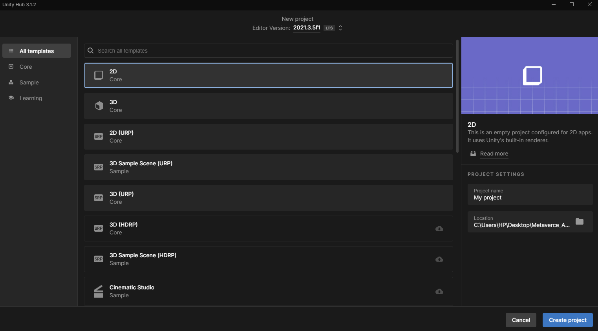
Task: Click the Cancel button
Action: tap(521, 320)
